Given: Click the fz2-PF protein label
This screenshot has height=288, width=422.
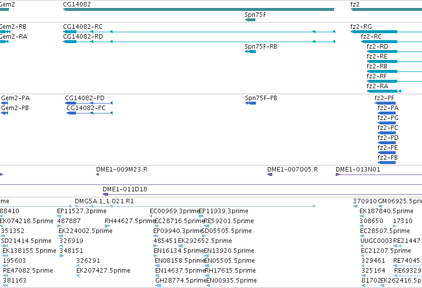Looking at the screenshot, I should click(384, 98).
